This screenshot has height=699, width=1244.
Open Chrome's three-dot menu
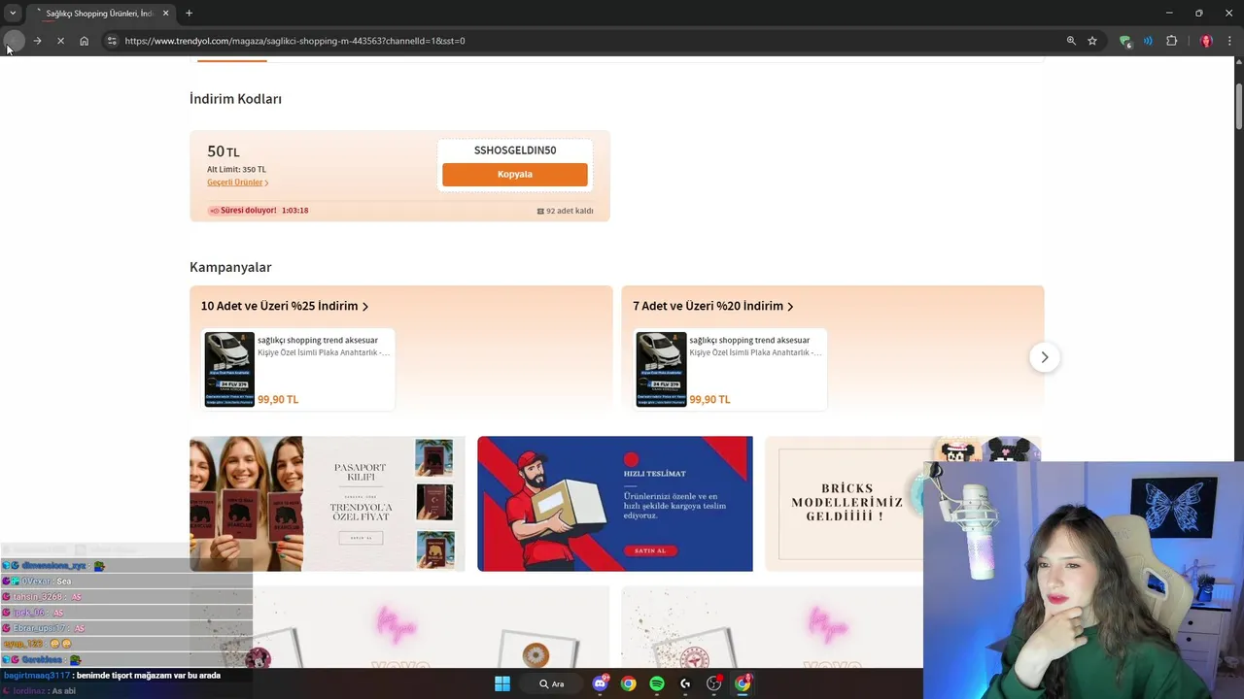(1229, 41)
